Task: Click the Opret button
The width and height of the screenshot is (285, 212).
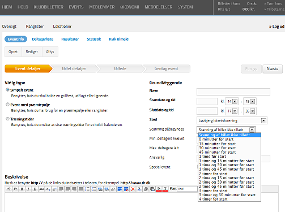Action: coord(13,51)
